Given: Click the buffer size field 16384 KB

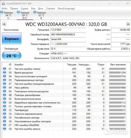Looking at the screenshot, I should point(121,30).
